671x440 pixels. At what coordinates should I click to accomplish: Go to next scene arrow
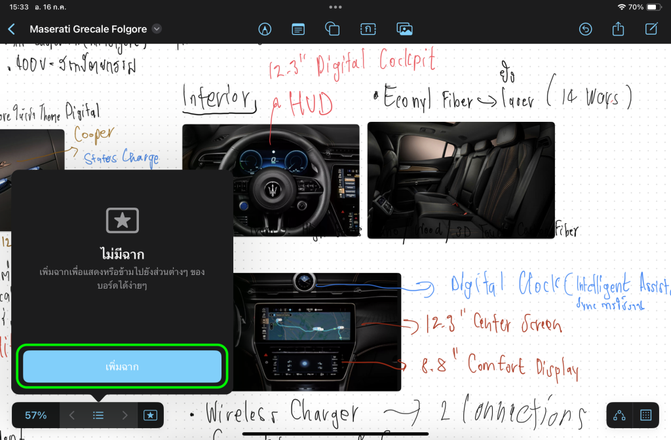click(x=125, y=415)
